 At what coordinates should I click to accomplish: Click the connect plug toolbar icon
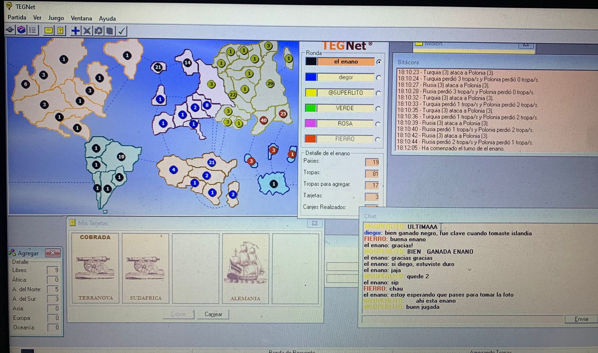[x=10, y=30]
